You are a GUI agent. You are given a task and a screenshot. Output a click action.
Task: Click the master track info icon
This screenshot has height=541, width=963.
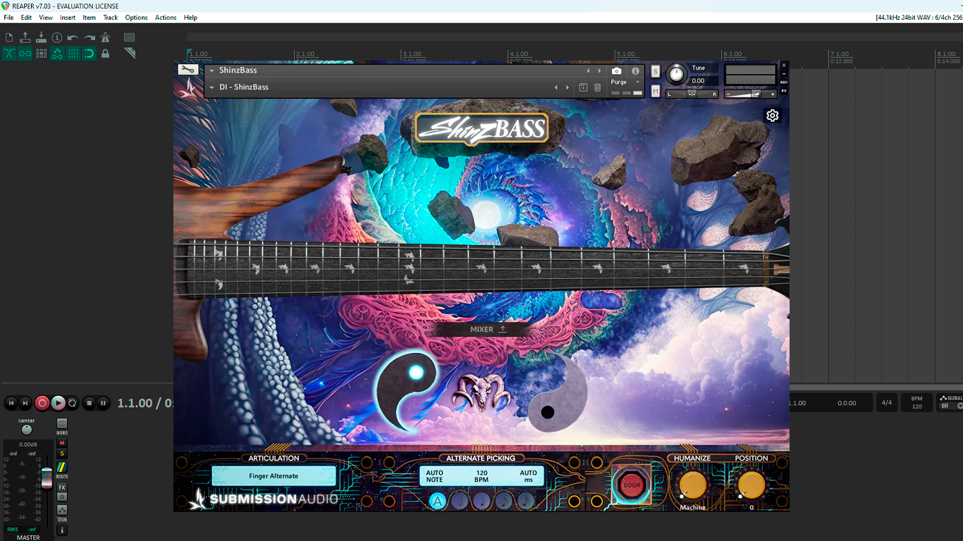pos(62,530)
